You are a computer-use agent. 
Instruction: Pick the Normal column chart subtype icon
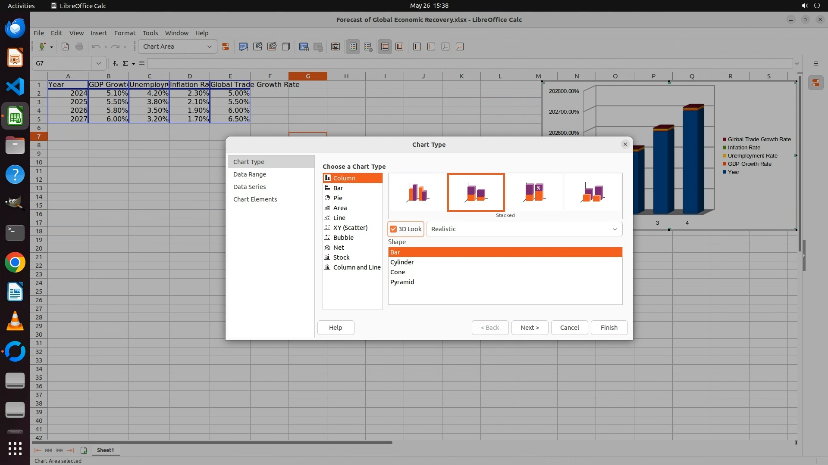point(417,192)
